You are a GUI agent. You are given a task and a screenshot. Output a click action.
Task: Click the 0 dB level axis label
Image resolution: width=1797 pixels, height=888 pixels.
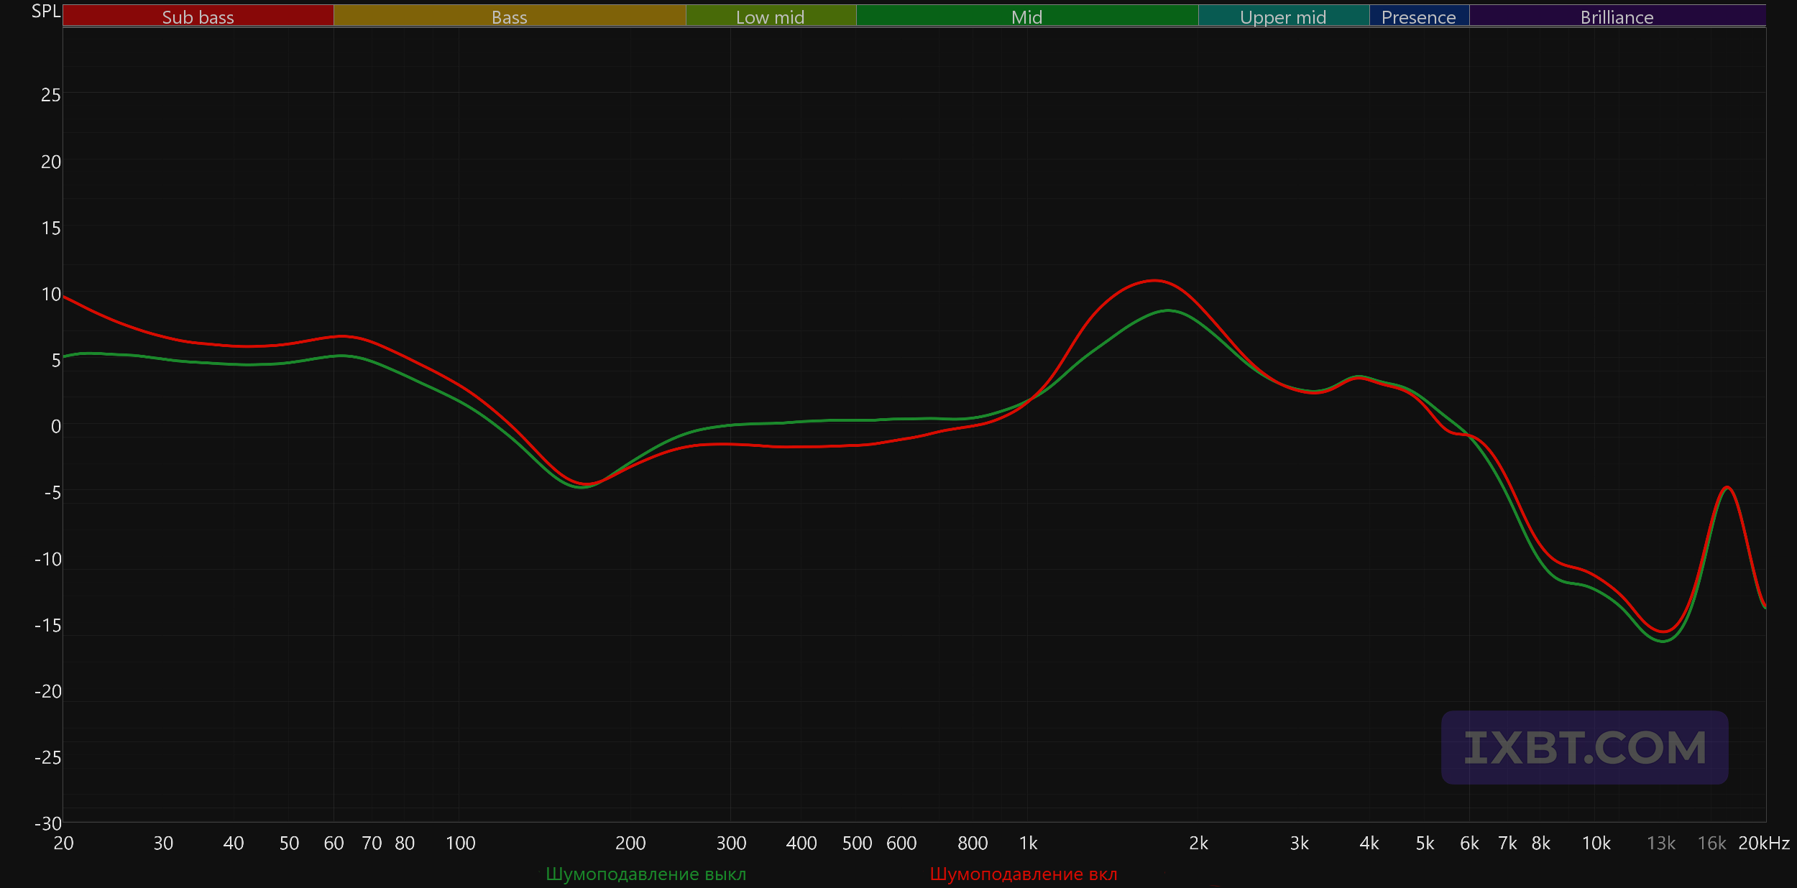click(55, 427)
